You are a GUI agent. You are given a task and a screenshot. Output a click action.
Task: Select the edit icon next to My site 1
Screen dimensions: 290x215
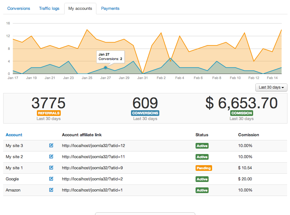[x=51, y=168]
